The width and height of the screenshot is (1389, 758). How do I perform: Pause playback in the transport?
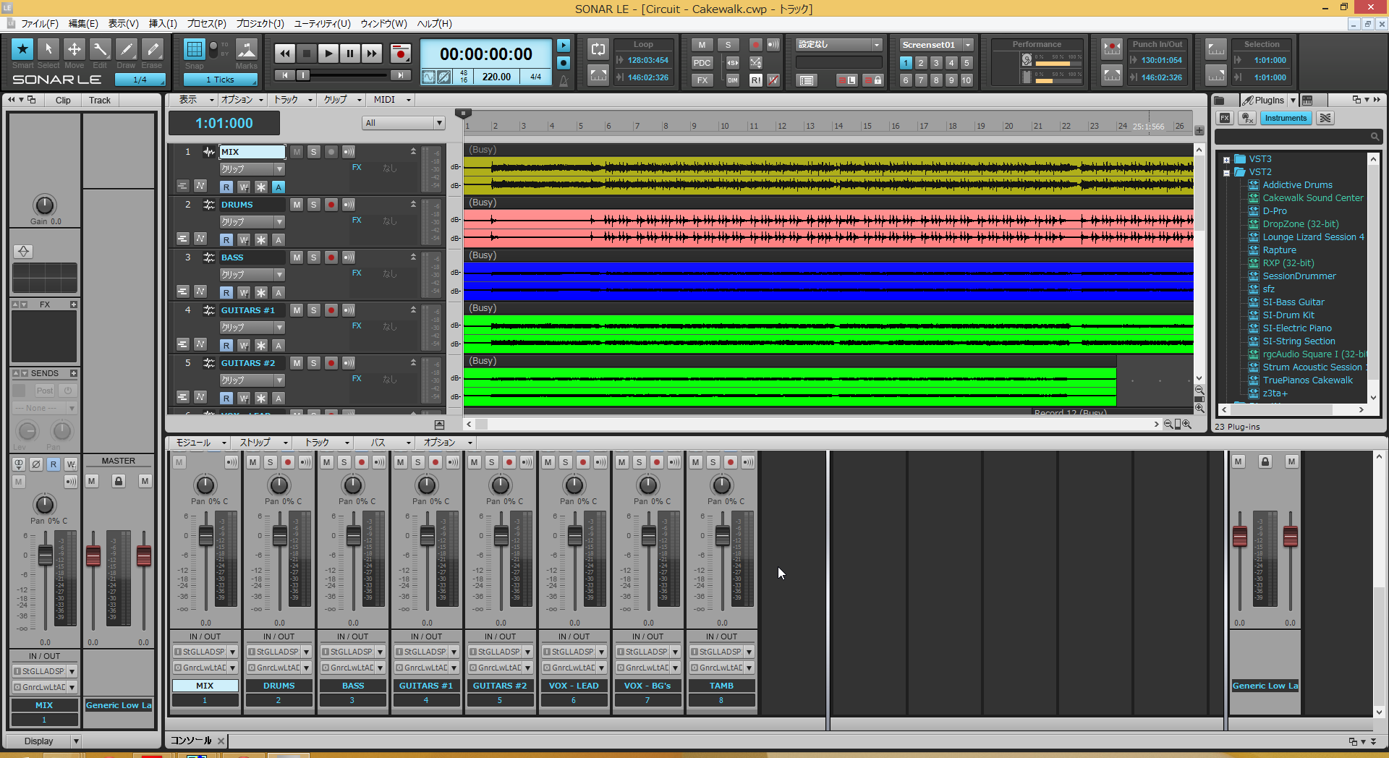(350, 54)
